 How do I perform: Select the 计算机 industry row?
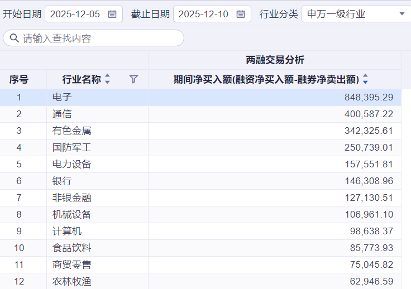point(200,232)
